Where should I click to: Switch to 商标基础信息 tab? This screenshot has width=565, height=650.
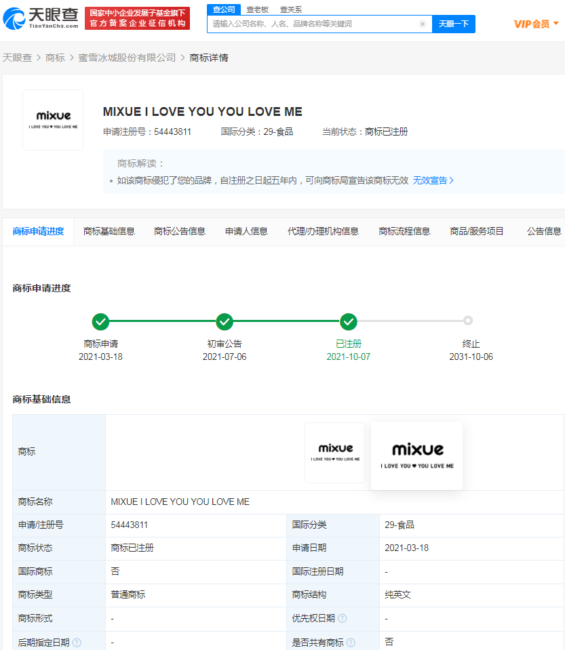coord(109,231)
